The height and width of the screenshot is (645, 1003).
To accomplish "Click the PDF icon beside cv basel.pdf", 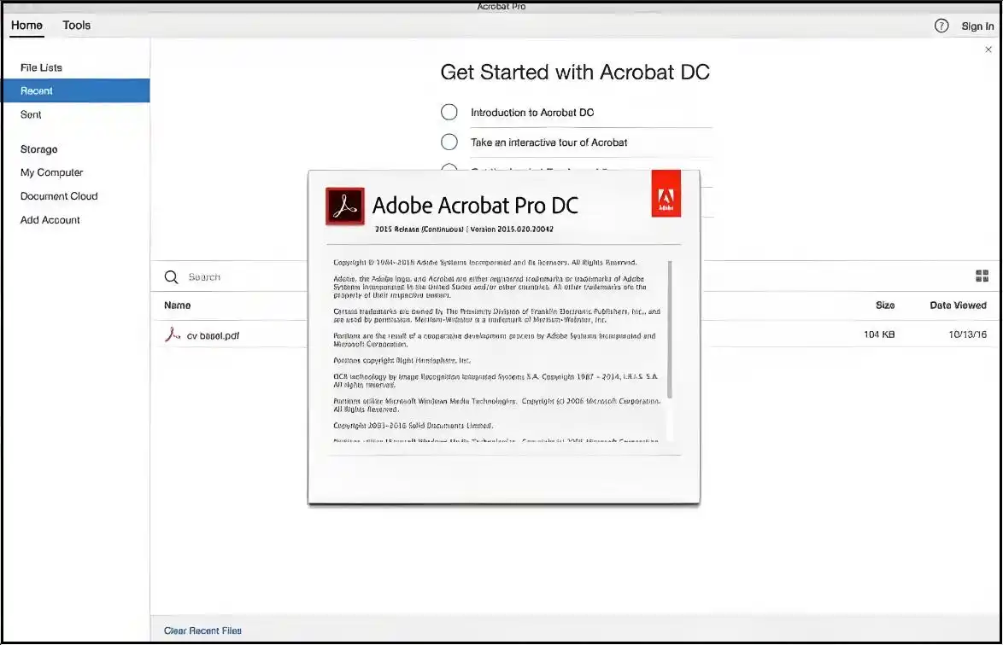I will [x=172, y=334].
